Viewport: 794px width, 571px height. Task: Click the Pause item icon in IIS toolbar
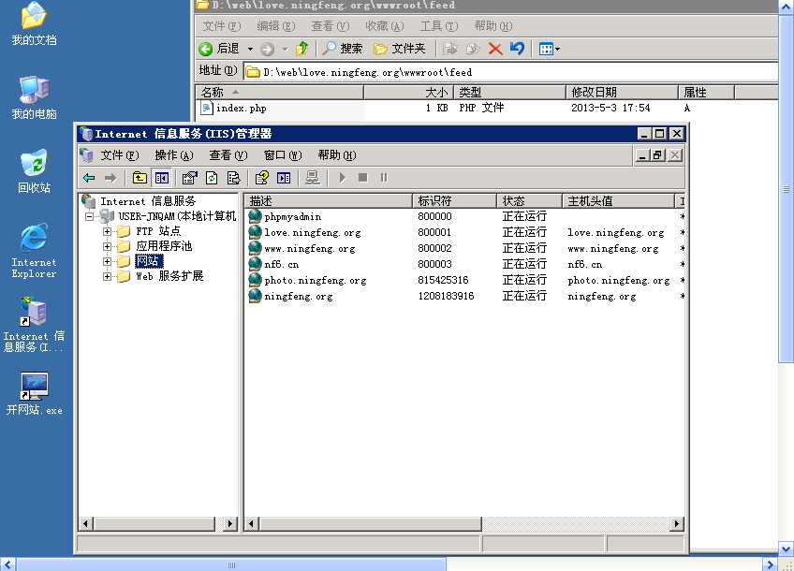pos(384,178)
